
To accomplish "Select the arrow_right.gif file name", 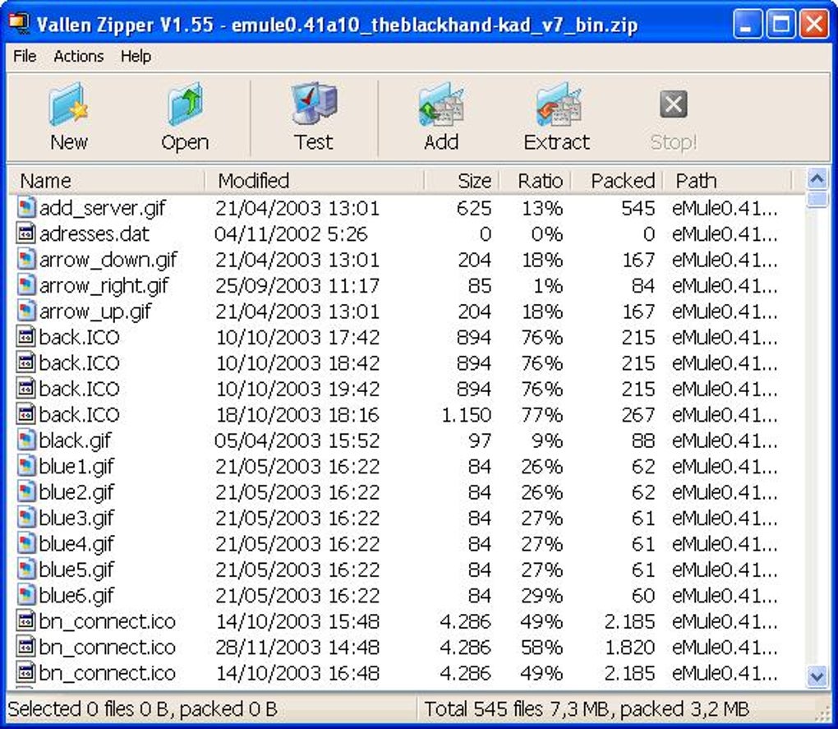I will (x=104, y=285).
